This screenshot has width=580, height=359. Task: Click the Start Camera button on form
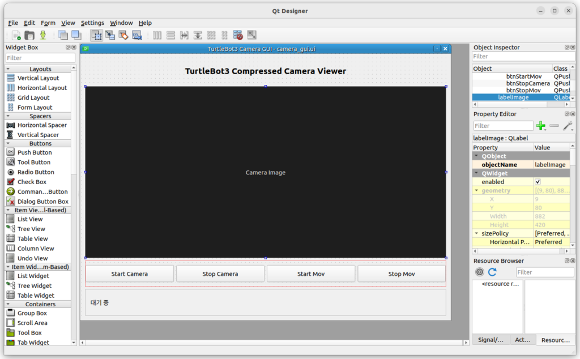(130, 274)
